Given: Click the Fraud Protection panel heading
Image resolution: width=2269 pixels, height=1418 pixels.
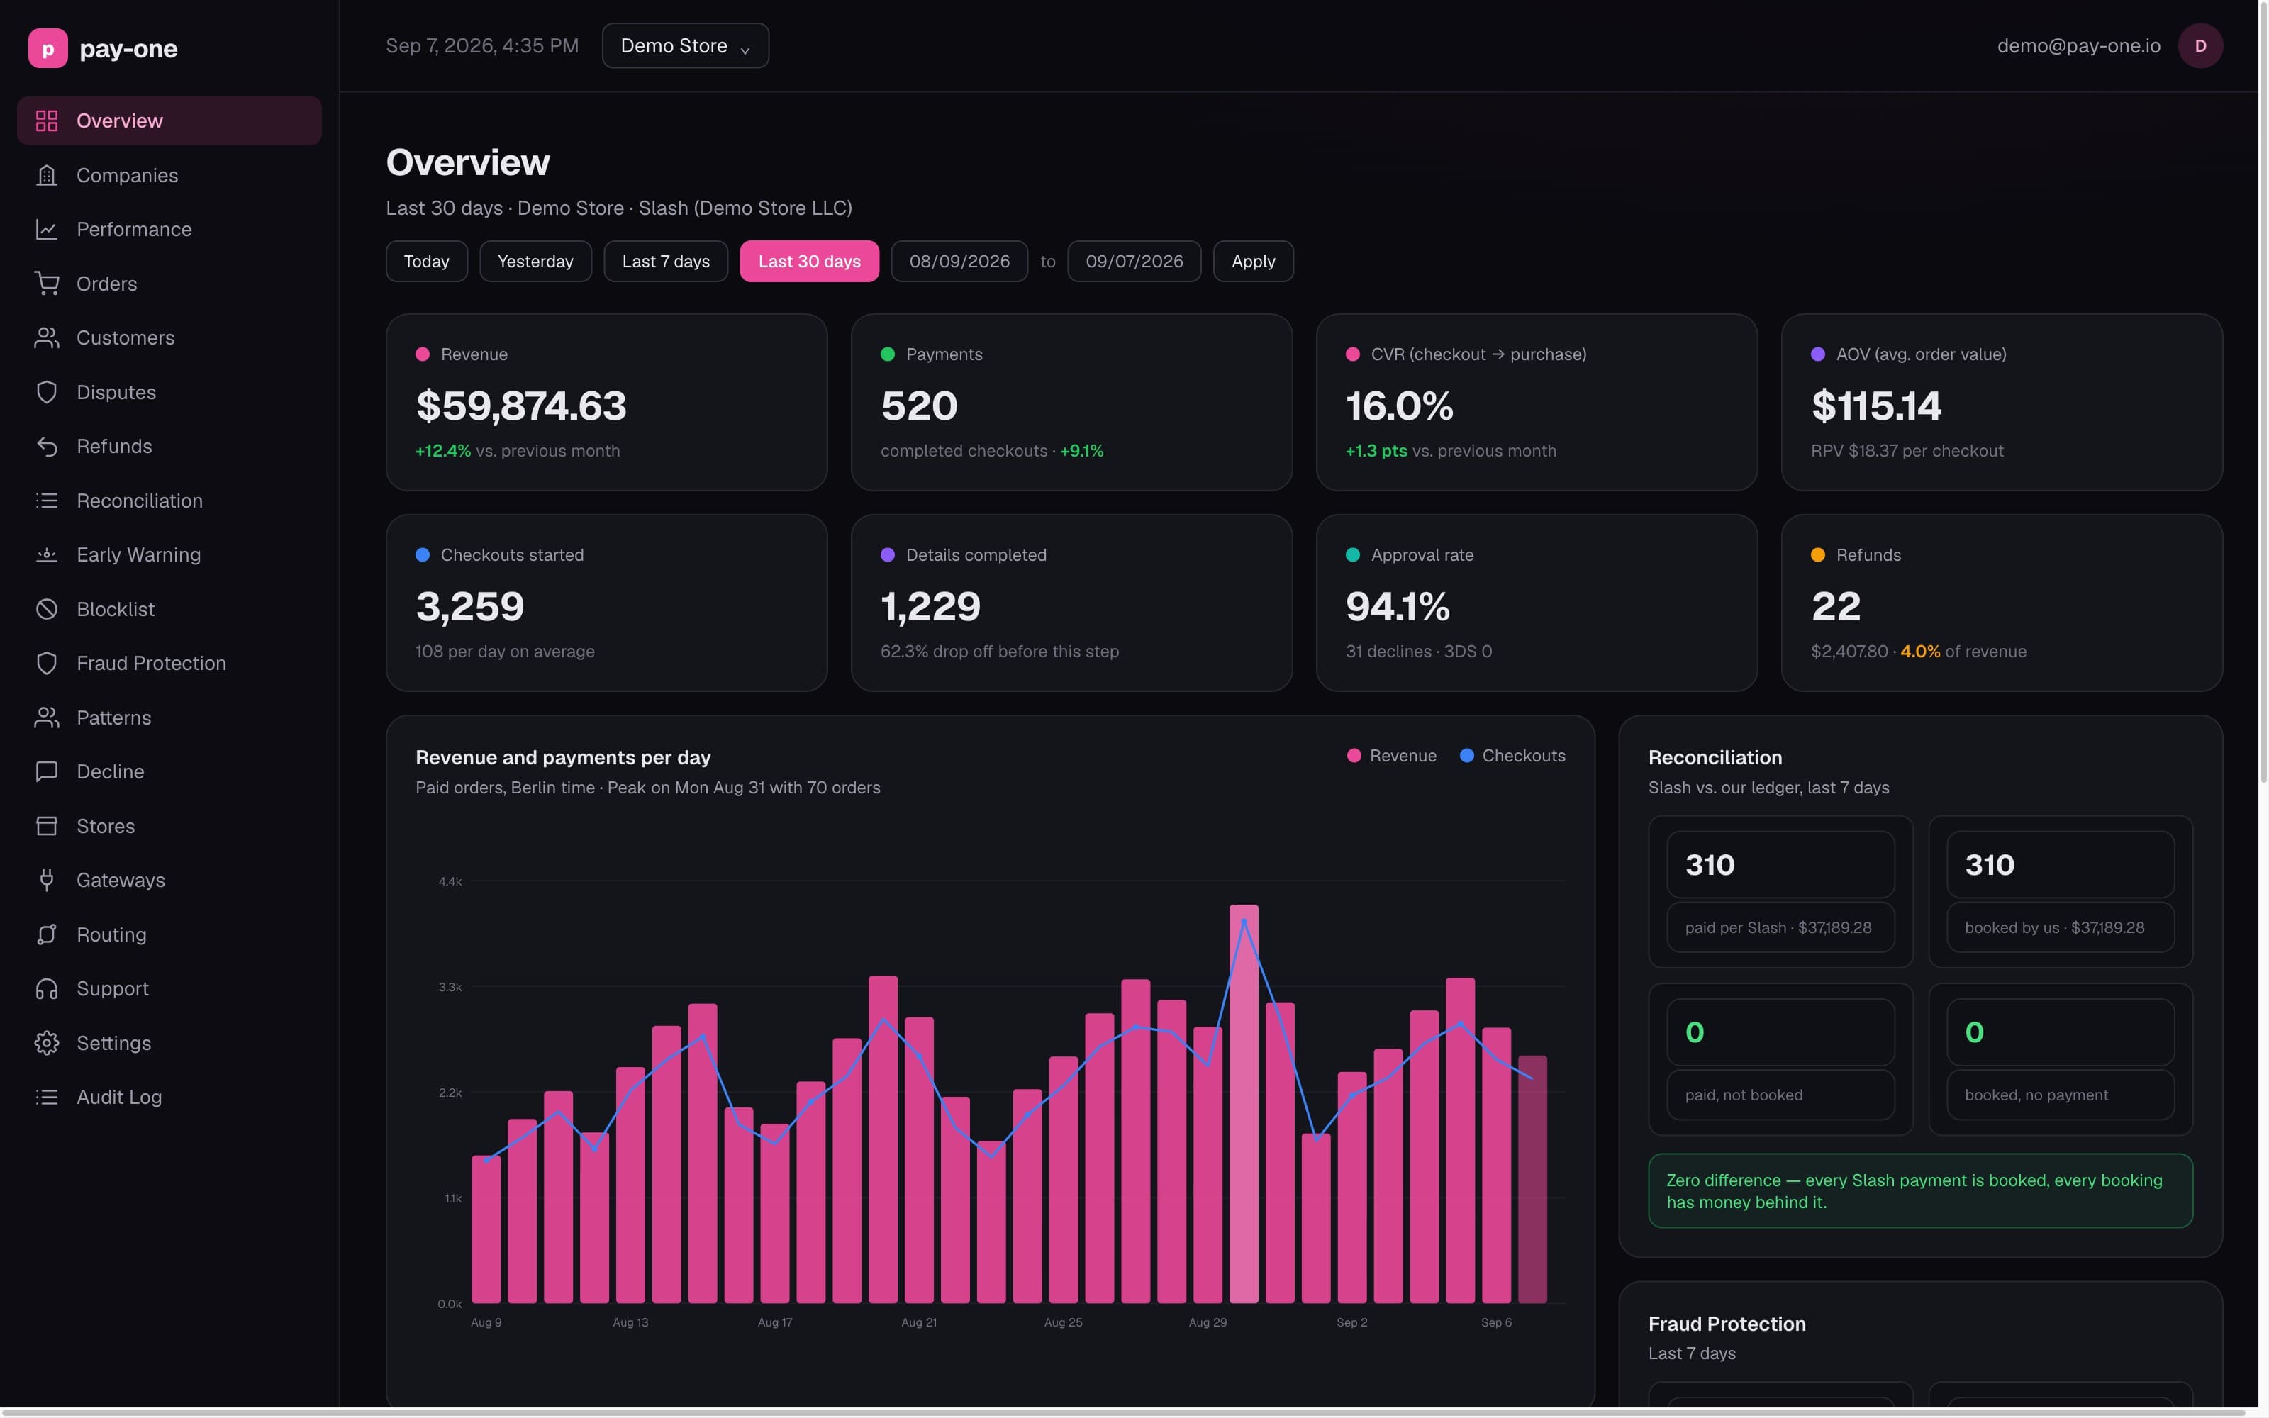Looking at the screenshot, I should click(x=1726, y=1324).
